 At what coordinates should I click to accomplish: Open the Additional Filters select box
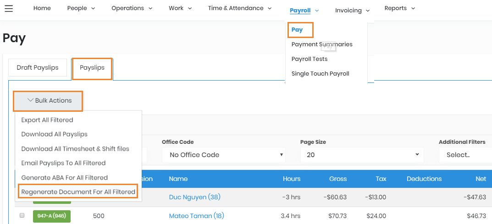(x=465, y=155)
